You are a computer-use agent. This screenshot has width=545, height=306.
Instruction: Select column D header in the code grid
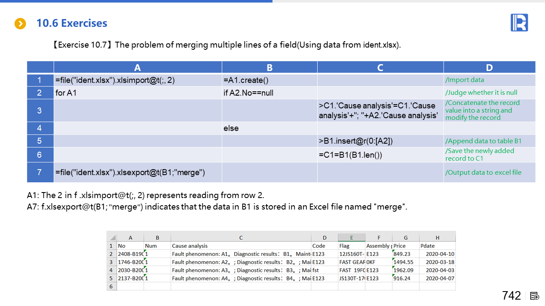coord(489,68)
